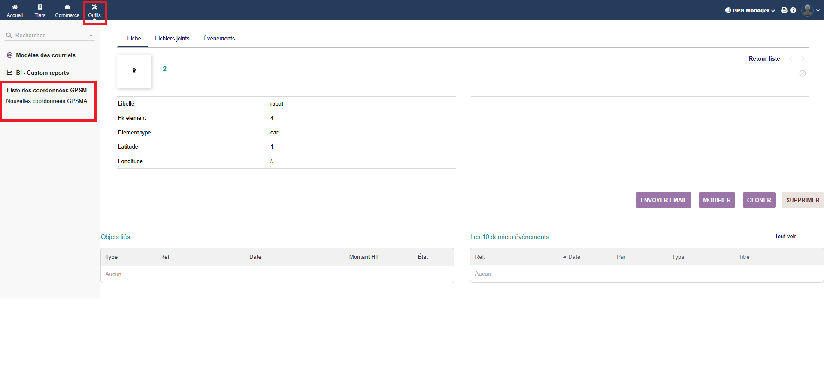
Task: Click the printer icon in header
Action: click(x=784, y=10)
